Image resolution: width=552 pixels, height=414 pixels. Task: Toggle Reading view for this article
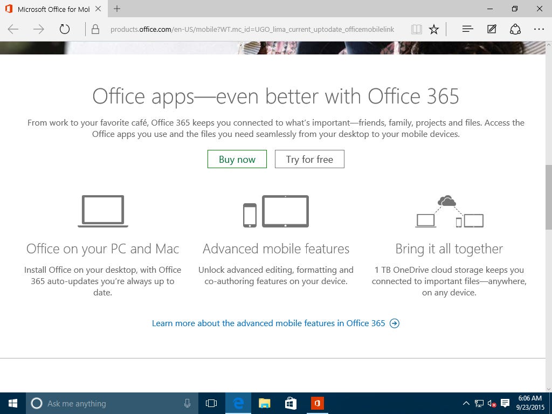point(416,29)
